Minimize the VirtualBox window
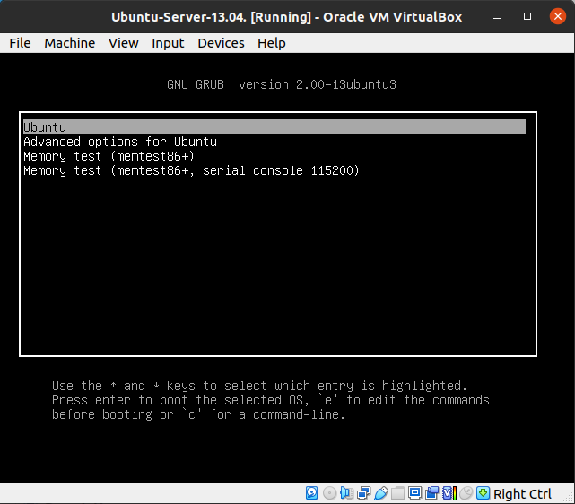575x504 pixels. coord(497,17)
